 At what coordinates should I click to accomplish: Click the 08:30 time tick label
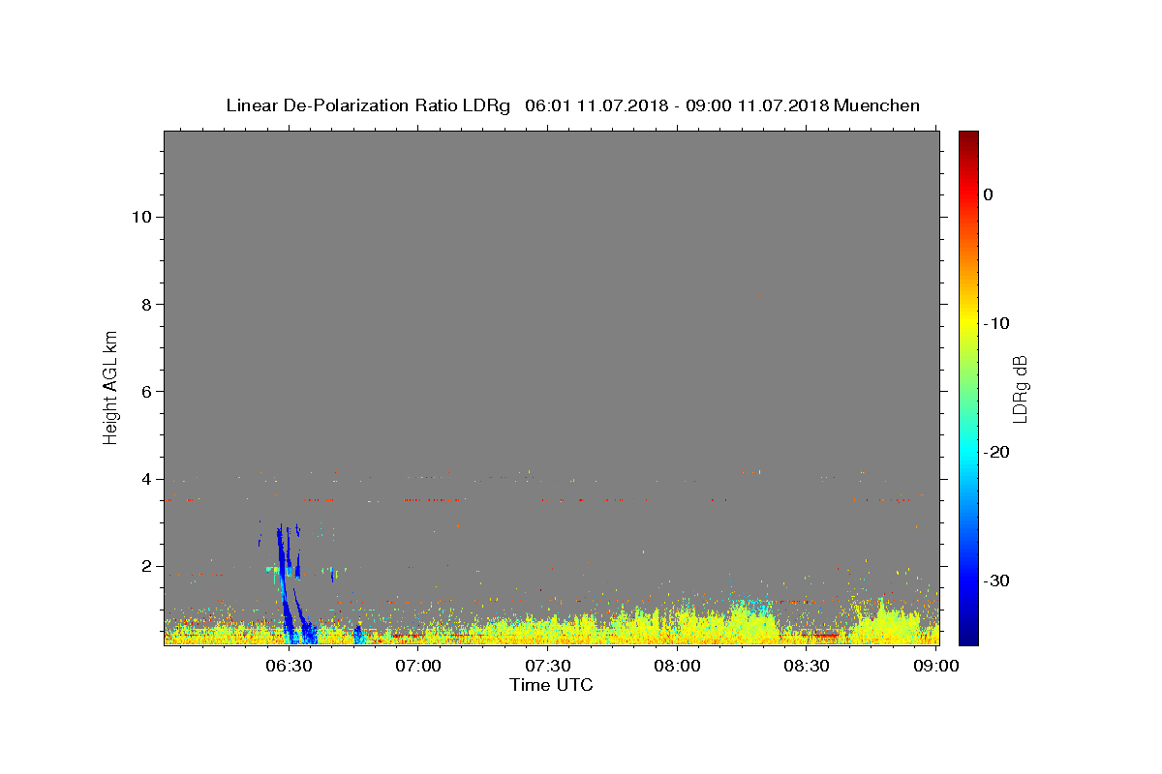tap(807, 666)
